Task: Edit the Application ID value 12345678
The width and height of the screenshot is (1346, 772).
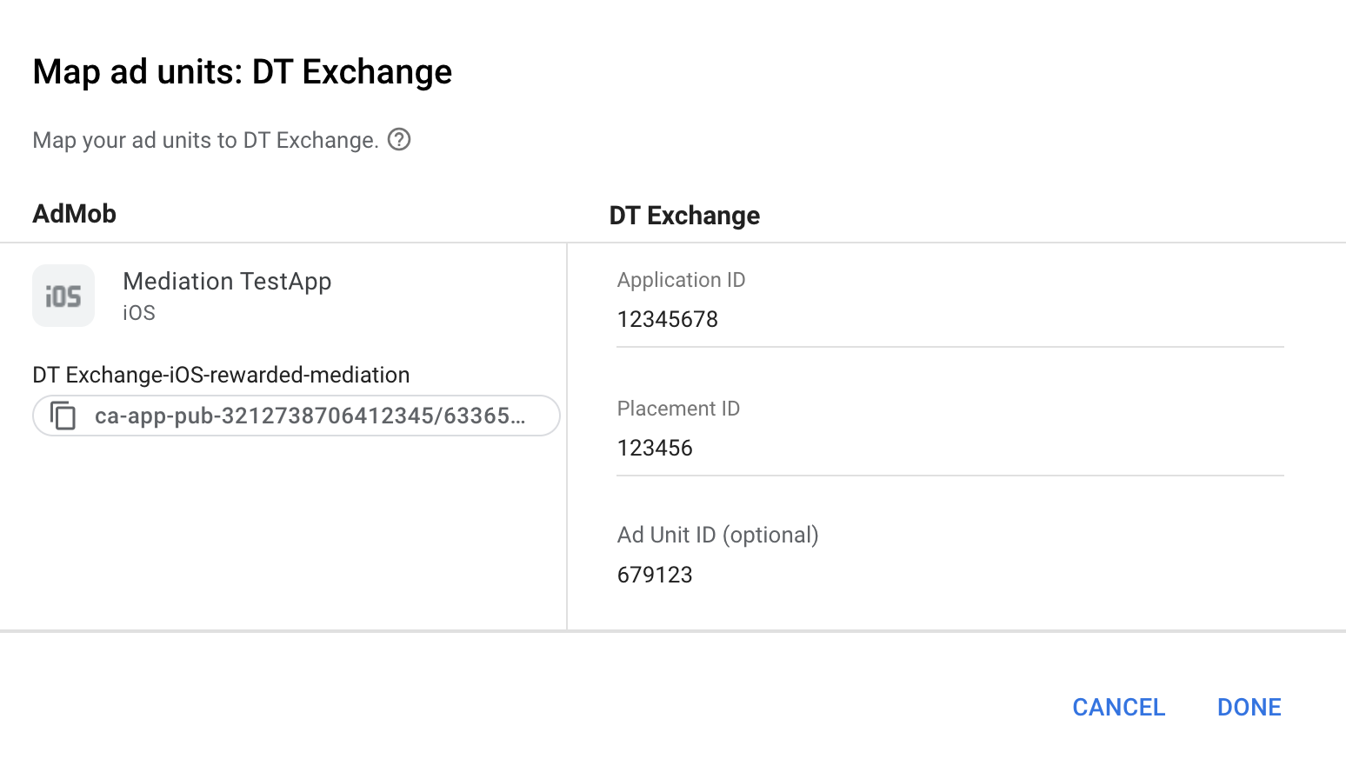Action: pyautogui.click(x=950, y=320)
